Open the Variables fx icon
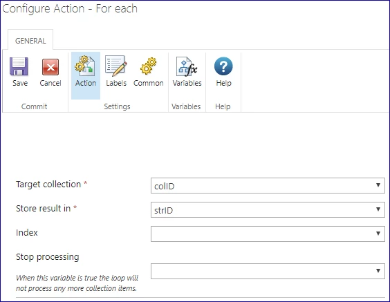The width and height of the screenshot is (390, 302). (187, 66)
